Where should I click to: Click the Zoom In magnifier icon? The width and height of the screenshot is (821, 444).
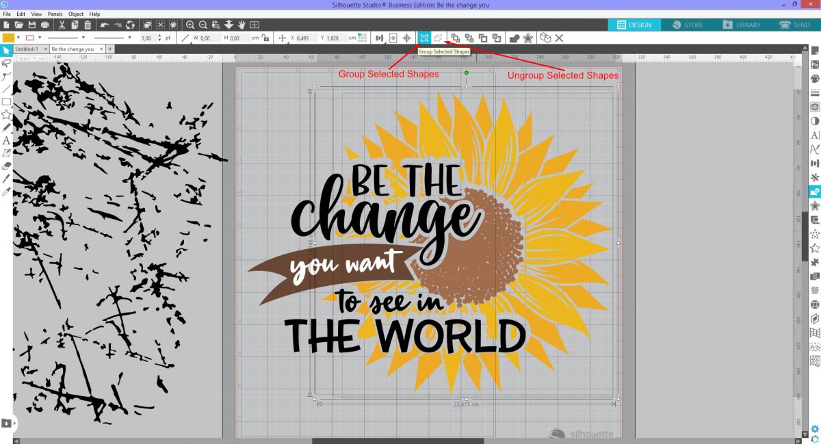pos(191,25)
